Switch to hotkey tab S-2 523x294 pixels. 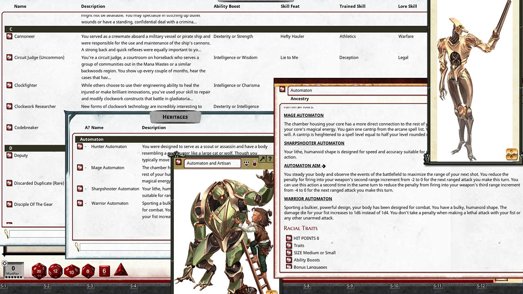tap(47, 286)
